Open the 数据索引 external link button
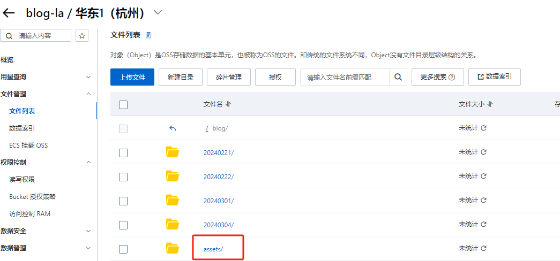This screenshot has width=560, height=261. (x=494, y=77)
